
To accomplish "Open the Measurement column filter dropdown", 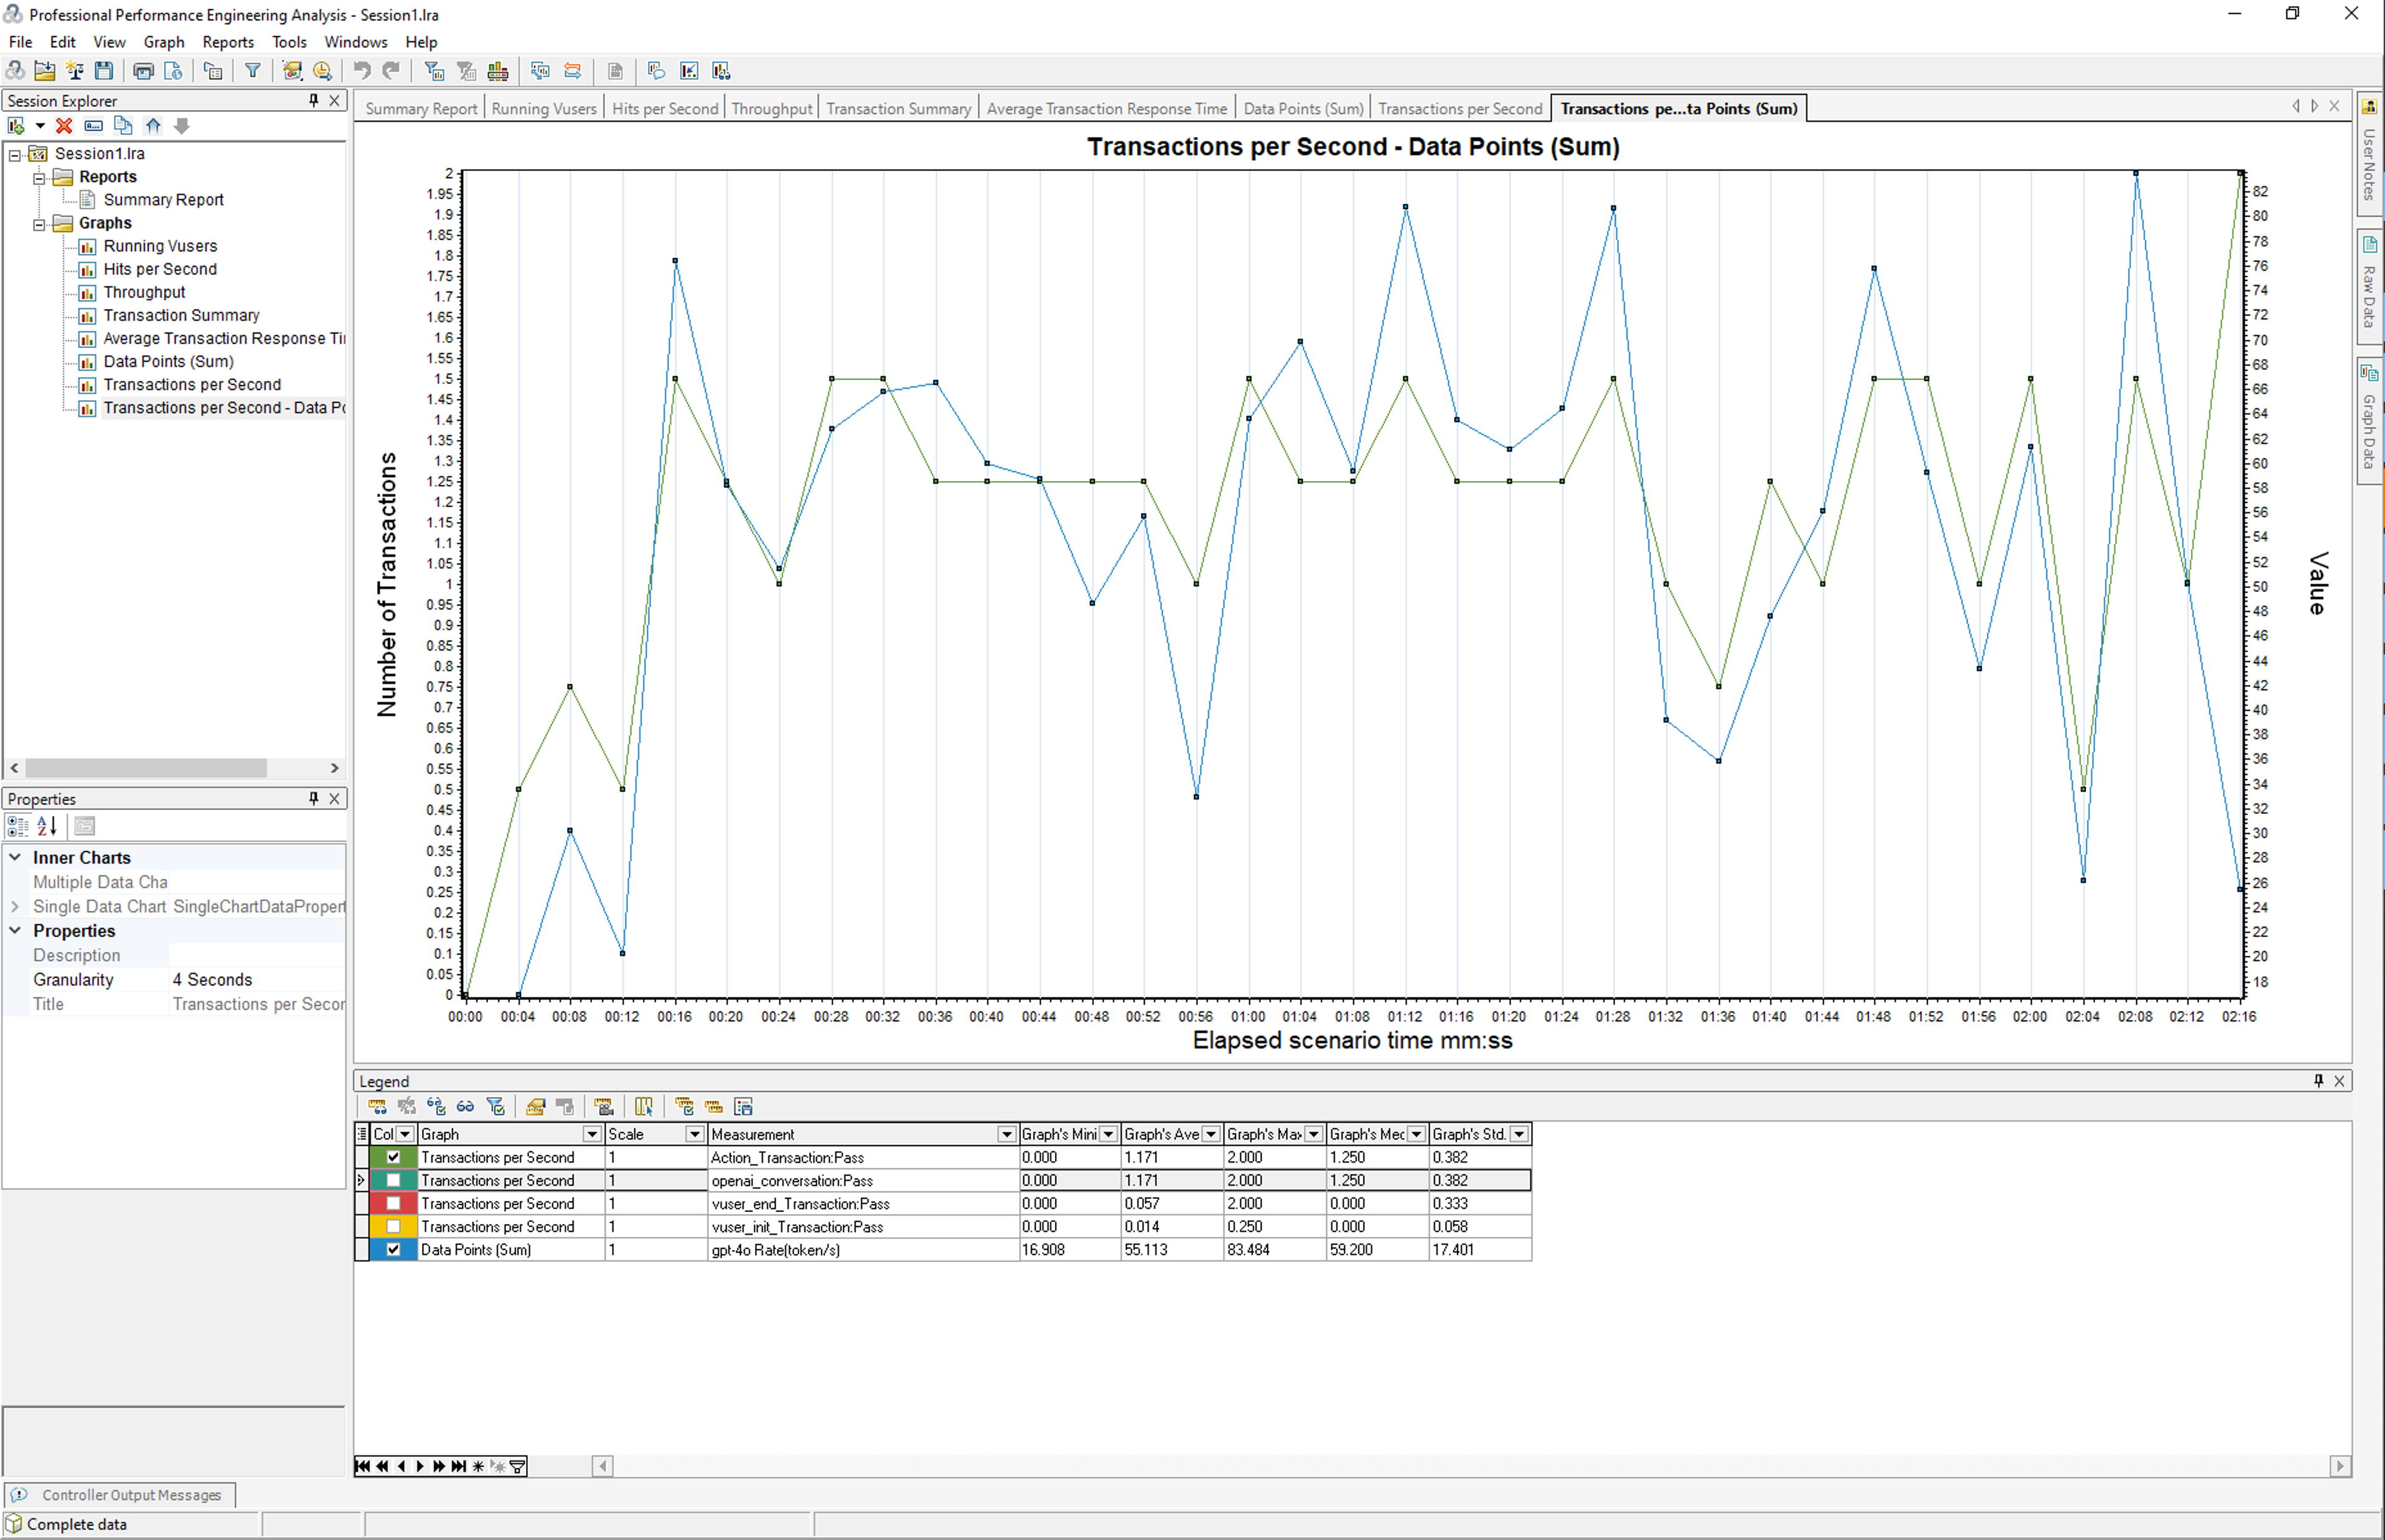I will pos(1006,1134).
